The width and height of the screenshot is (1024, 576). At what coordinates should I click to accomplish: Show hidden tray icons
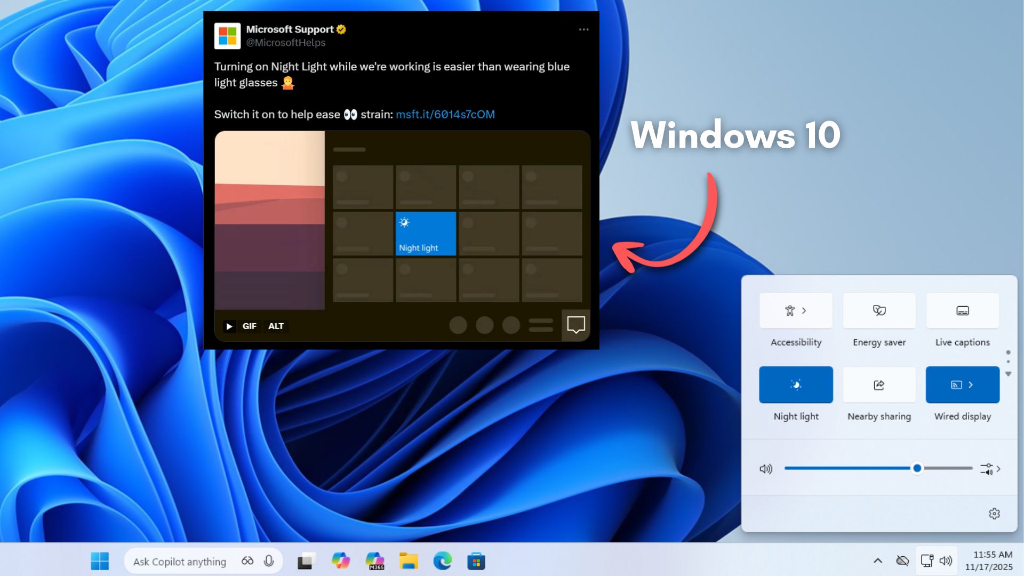[x=877, y=561]
